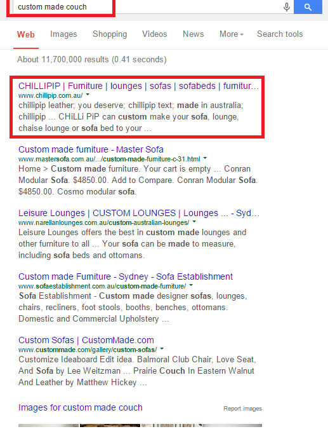The image size is (328, 429).
Task: Open dropdown arrow next to chillipip.com.au URL
Action: (88, 95)
